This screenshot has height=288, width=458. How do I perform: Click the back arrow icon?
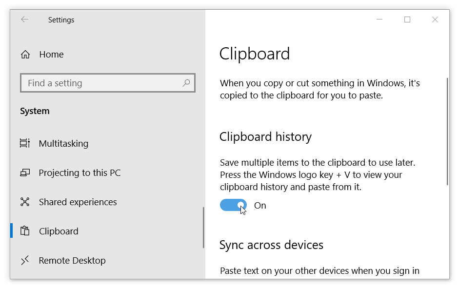tap(24, 19)
